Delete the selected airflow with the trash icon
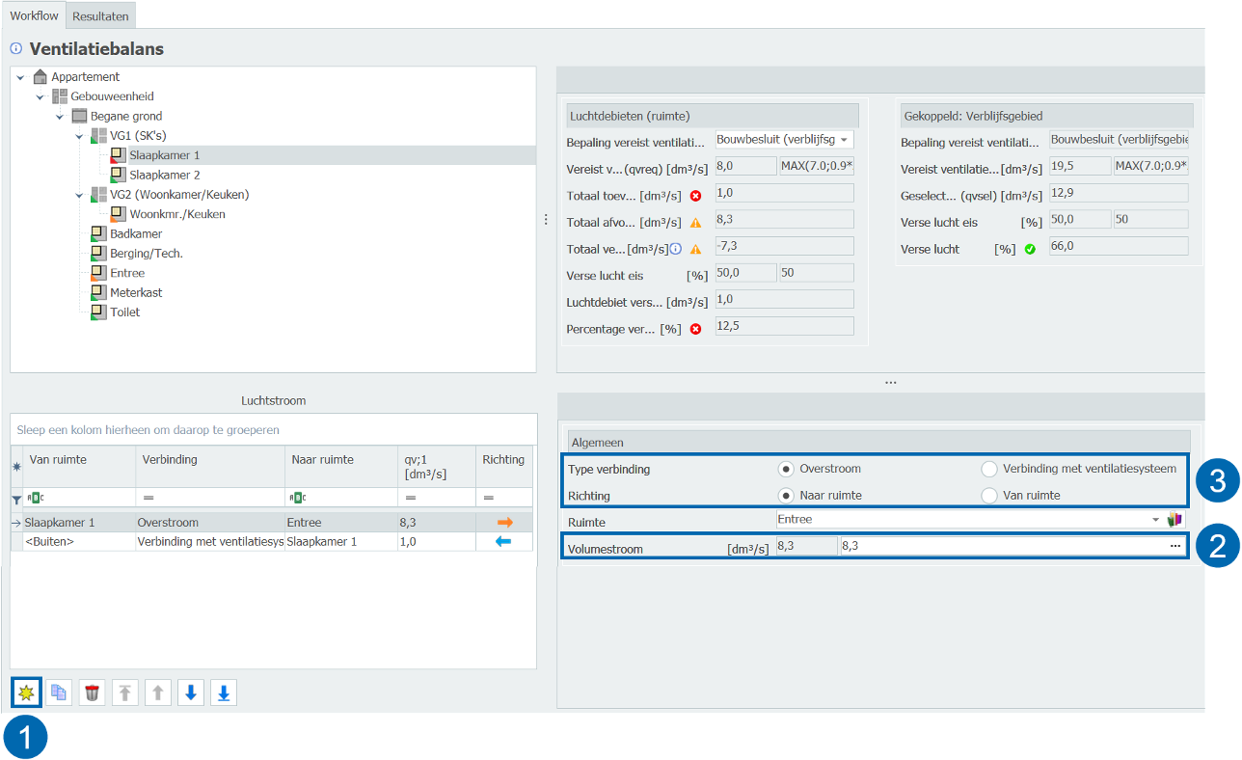The image size is (1242, 760). (92, 692)
